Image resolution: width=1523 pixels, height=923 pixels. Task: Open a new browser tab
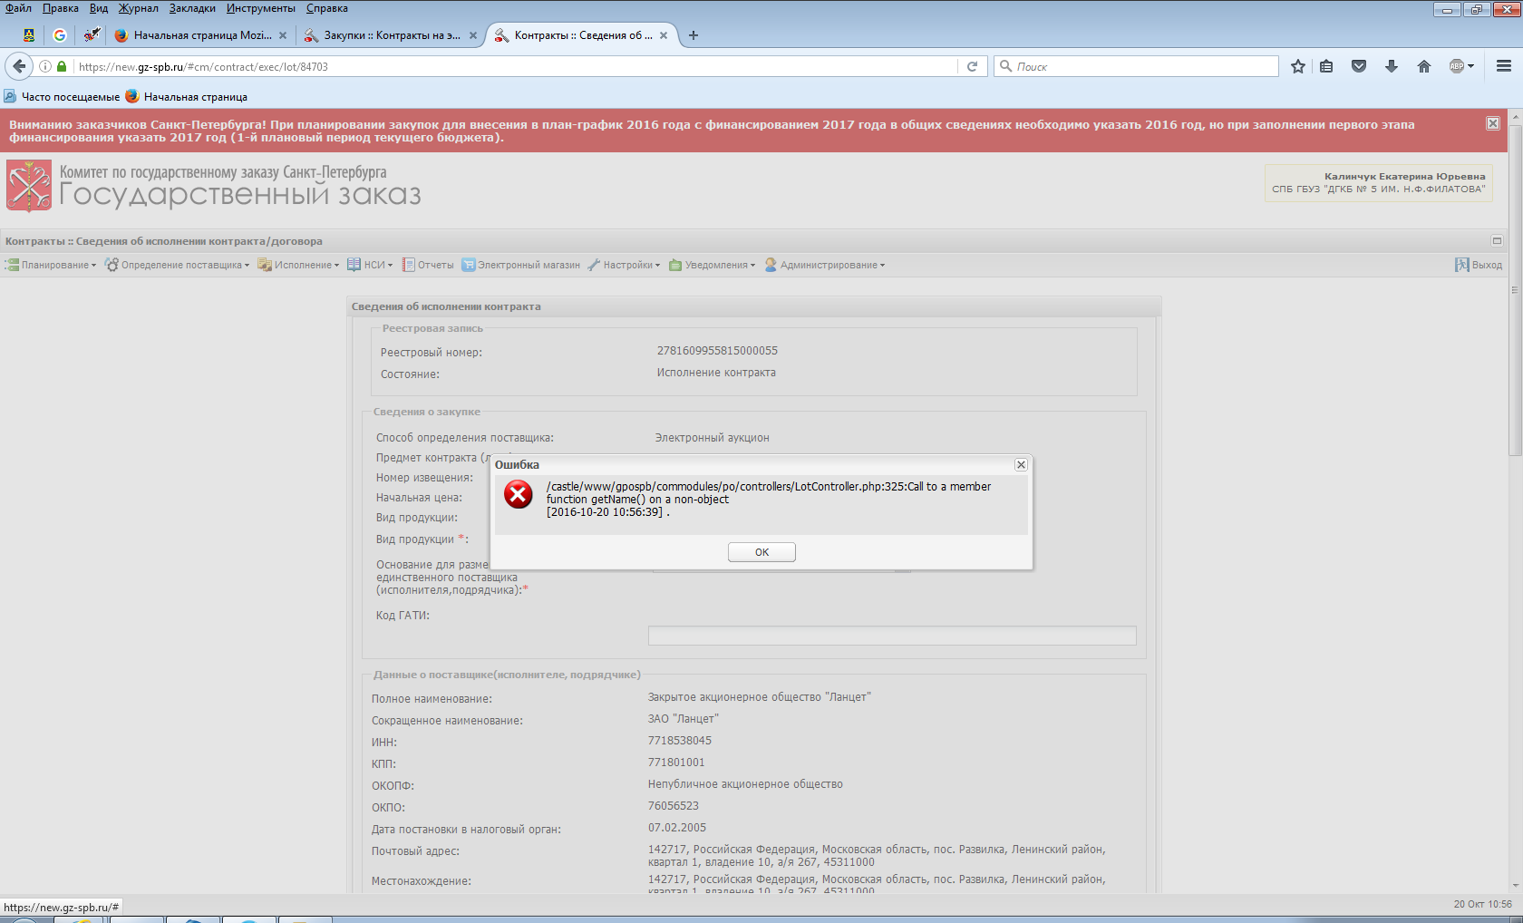coord(694,35)
